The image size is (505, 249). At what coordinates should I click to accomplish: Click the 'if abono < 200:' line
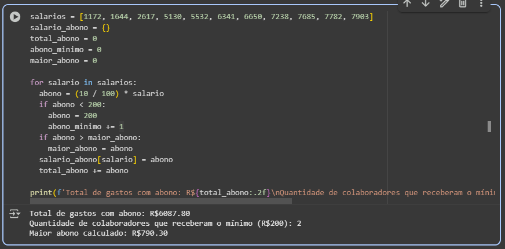coord(72,105)
